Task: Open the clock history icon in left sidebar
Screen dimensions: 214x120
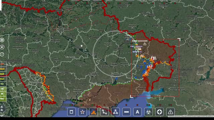Action: click(2, 54)
